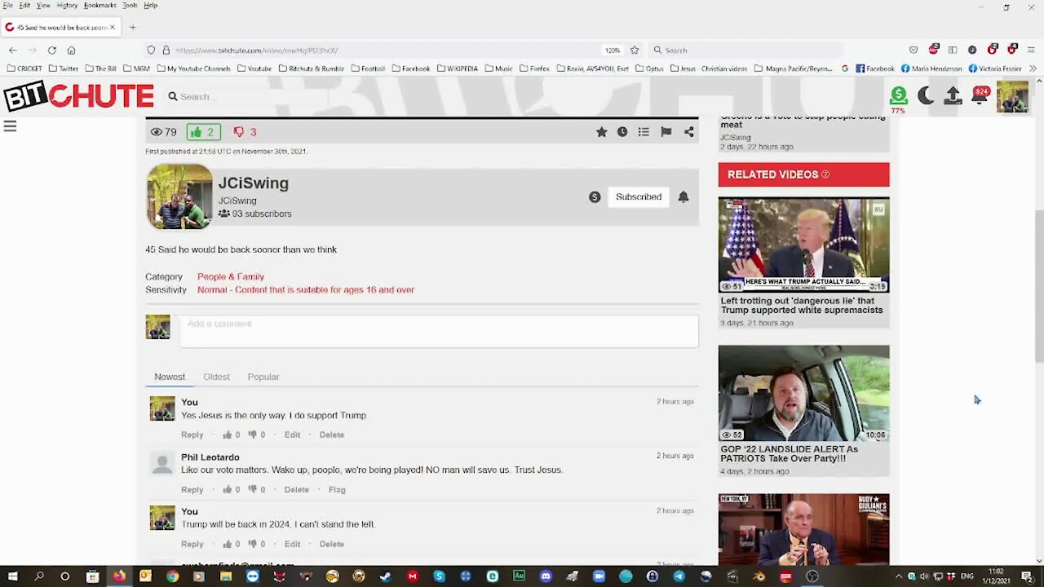Open the upload video icon
This screenshot has height=587, width=1044.
pyautogui.click(x=953, y=96)
